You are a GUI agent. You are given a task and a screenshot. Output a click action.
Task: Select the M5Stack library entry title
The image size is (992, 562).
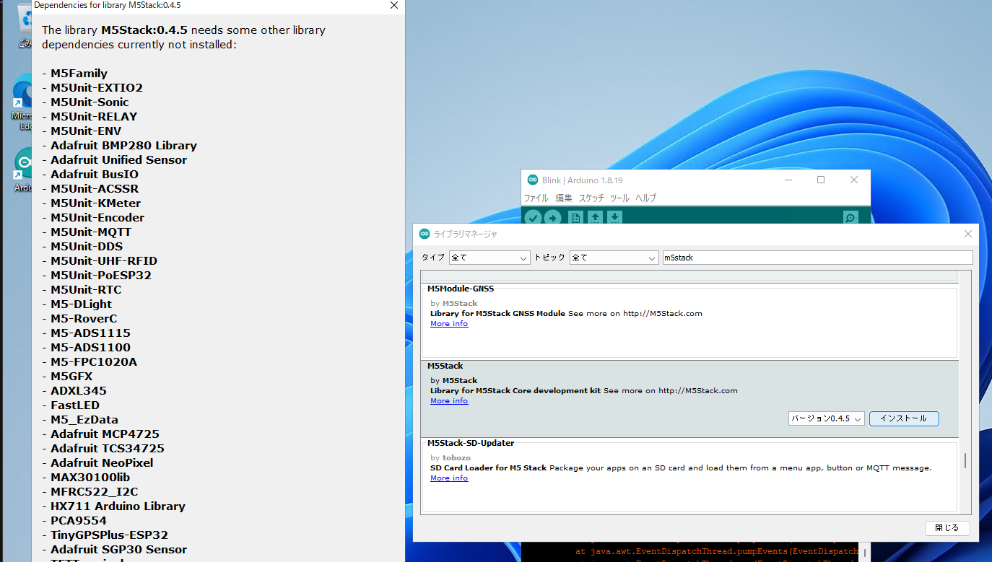[445, 366]
